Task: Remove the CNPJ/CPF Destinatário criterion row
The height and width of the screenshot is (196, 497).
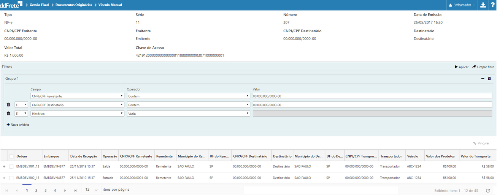Action: [8, 104]
